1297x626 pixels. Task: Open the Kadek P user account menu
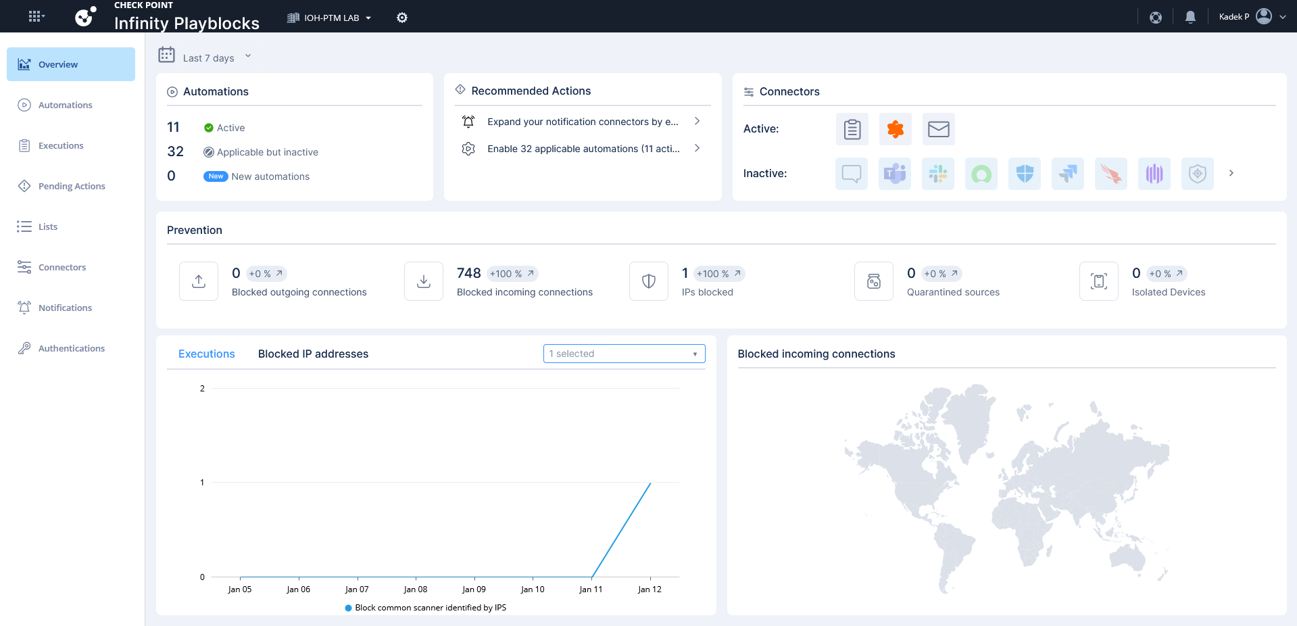(1252, 17)
